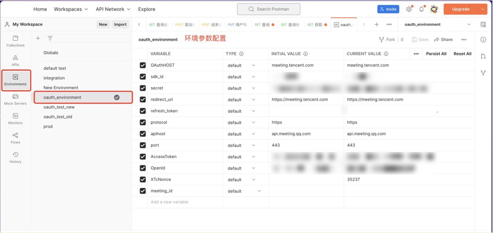The height and width of the screenshot is (233, 493).
Task: Click Reset All button
Action: (x=462, y=54)
